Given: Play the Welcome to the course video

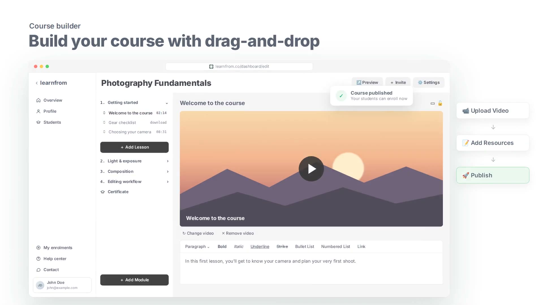Looking at the screenshot, I should tap(311, 169).
